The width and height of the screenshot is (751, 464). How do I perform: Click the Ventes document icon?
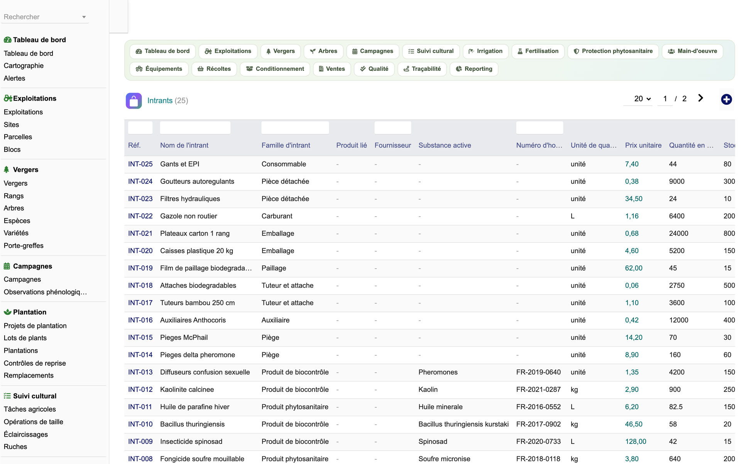tap(321, 69)
